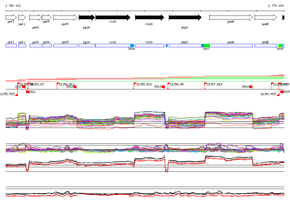Click the red D911 downshift square
The image size is (290, 202).
(x=27, y=92)
